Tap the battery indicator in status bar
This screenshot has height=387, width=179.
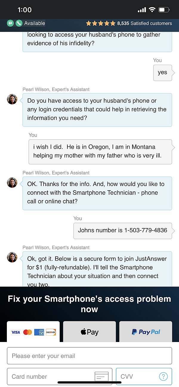pos(164,10)
